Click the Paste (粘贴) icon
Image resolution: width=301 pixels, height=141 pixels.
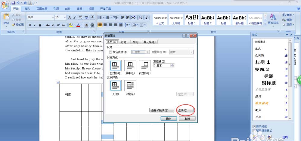tap(6, 17)
